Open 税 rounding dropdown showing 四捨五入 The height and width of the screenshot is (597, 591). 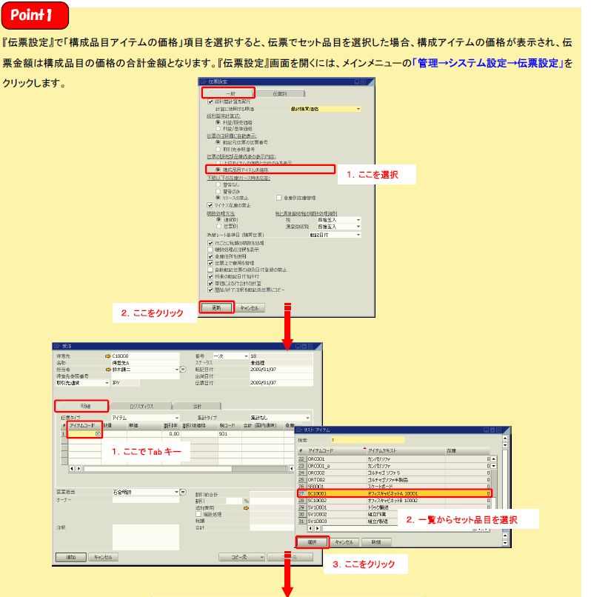click(x=339, y=220)
